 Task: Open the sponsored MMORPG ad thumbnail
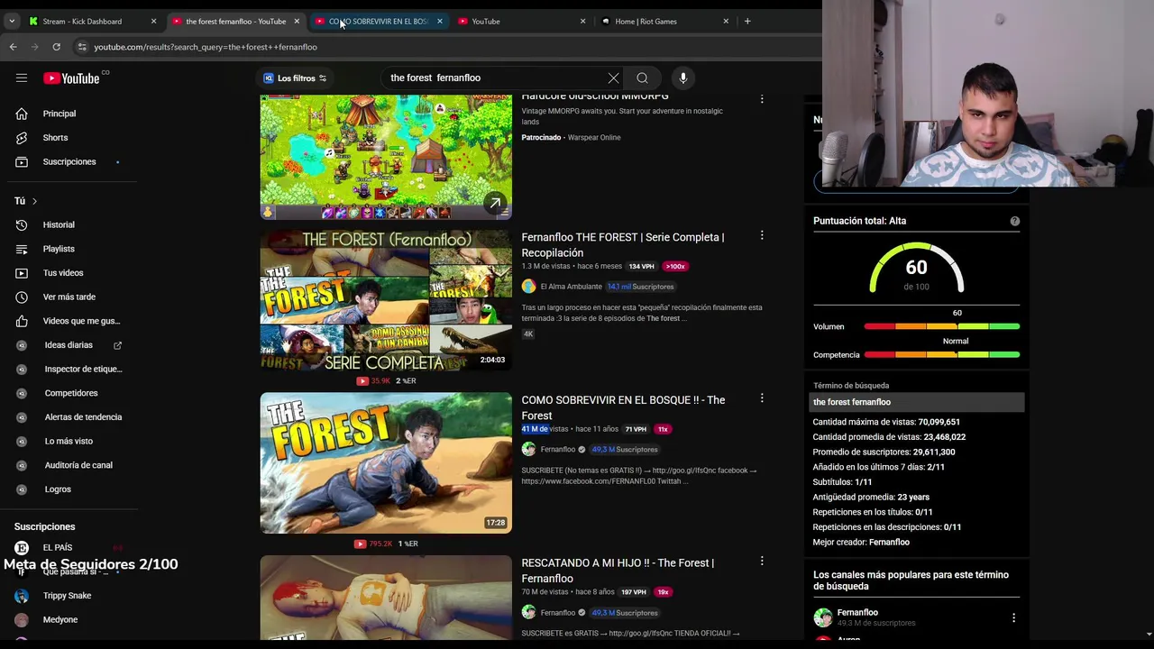point(386,157)
